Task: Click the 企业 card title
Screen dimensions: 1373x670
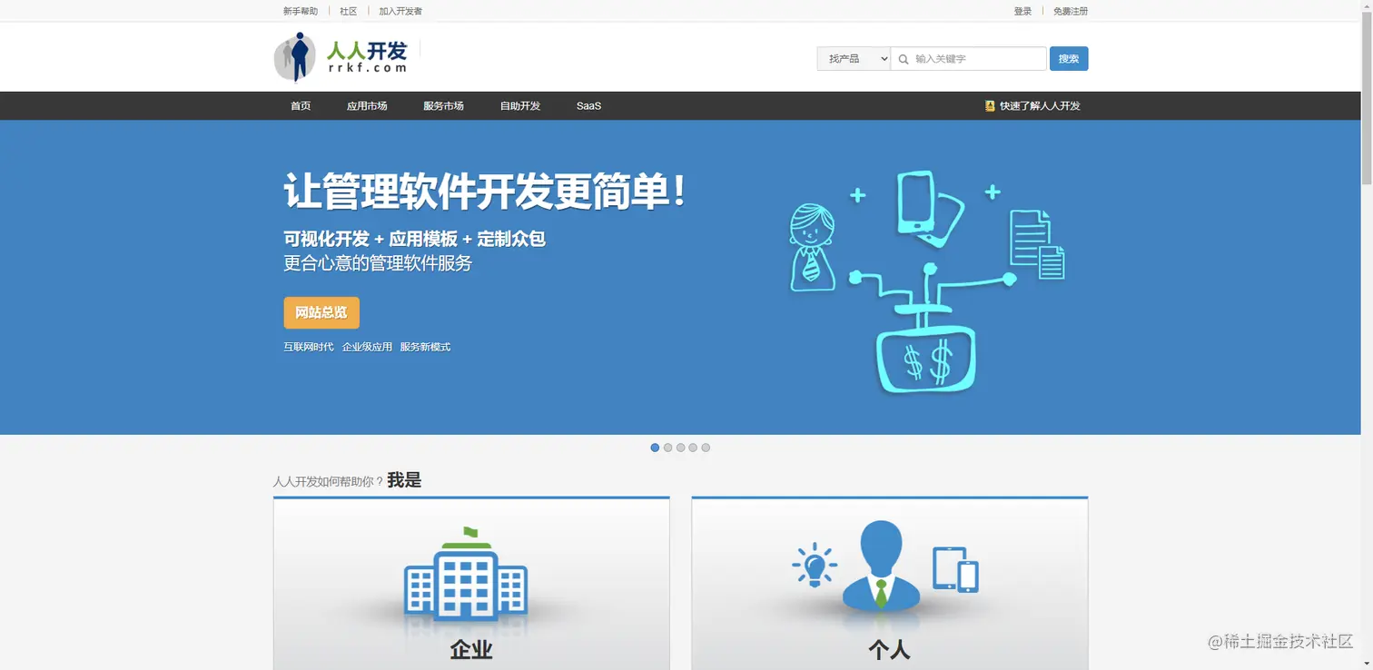Action: [471, 650]
